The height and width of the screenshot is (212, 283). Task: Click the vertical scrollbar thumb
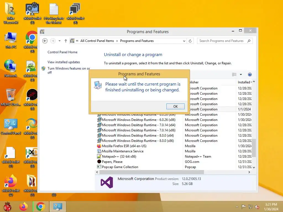254,148
